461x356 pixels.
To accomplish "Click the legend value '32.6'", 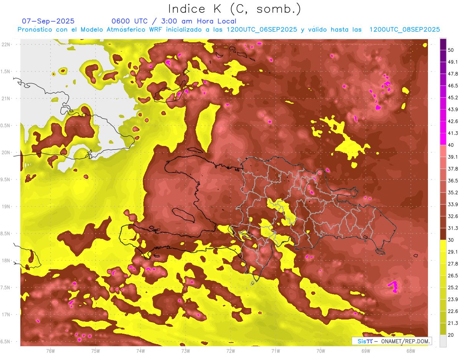I will pos(453,216).
